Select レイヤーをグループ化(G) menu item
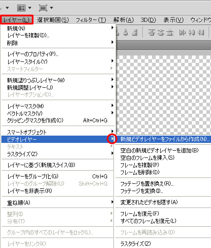The width and height of the screenshot is (211, 248). (x=58, y=177)
